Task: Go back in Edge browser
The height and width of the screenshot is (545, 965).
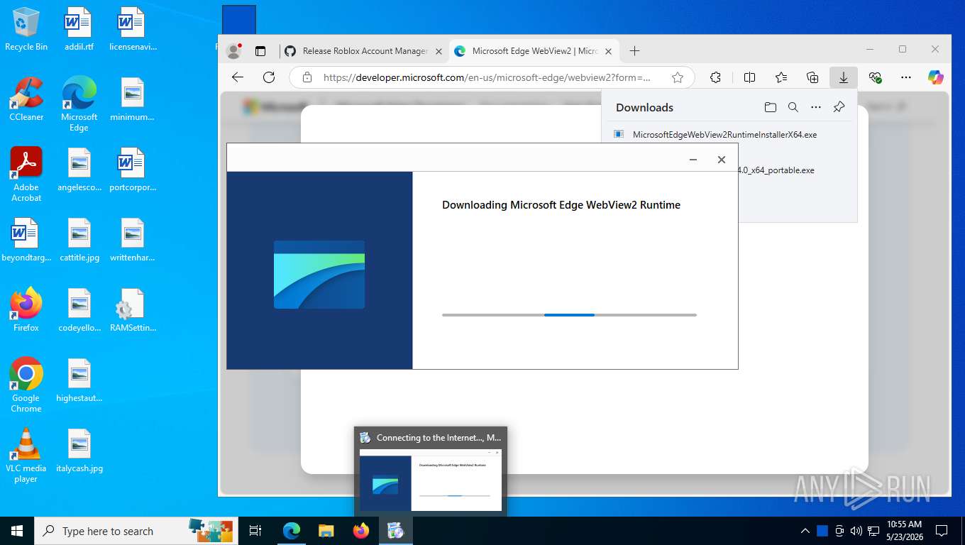Action: point(238,77)
